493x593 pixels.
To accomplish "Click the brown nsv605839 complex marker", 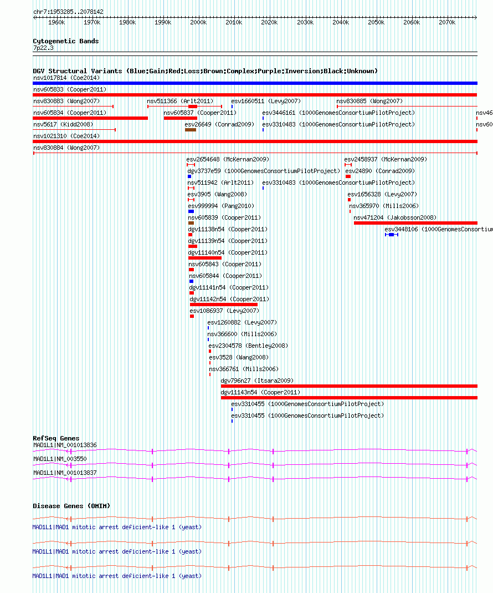I will [191, 223].
